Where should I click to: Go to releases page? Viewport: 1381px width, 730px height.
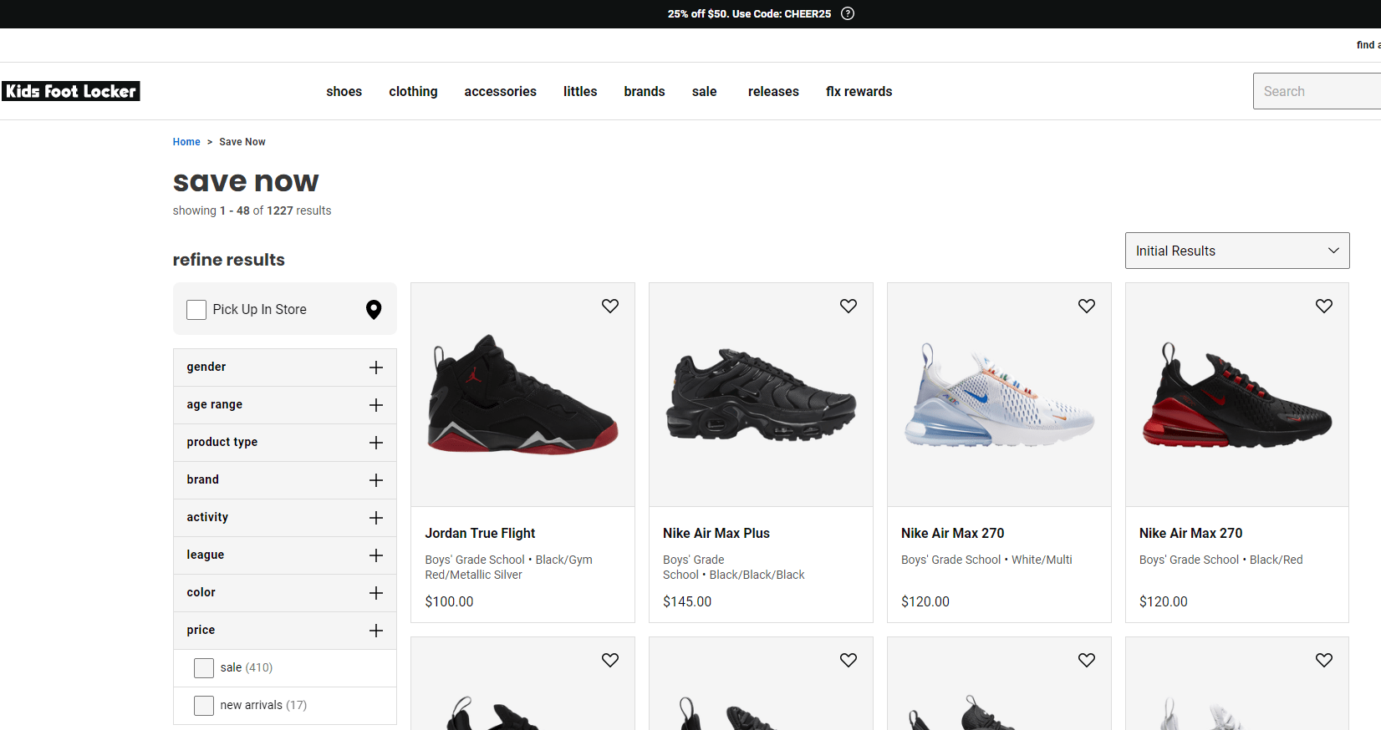tap(773, 91)
